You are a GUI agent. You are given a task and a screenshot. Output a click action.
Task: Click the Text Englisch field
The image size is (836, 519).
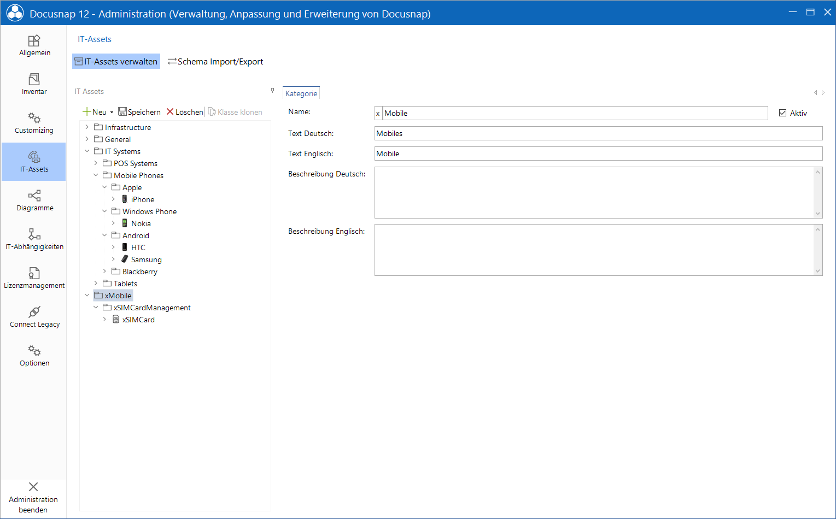(599, 154)
